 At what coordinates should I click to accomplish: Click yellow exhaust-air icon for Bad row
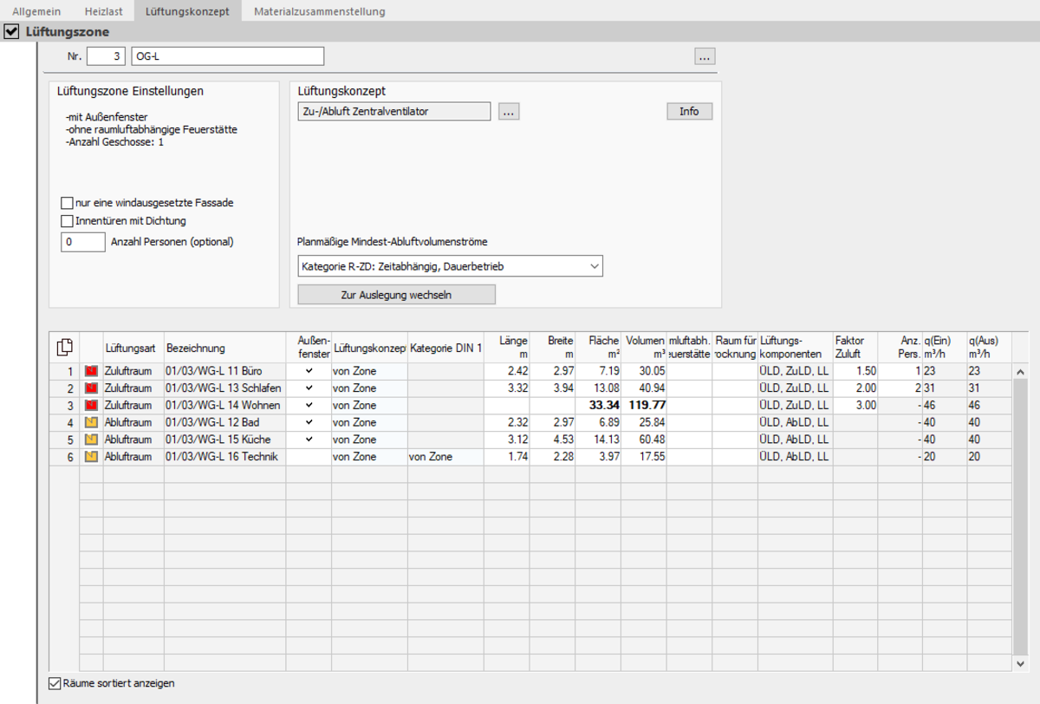91,422
